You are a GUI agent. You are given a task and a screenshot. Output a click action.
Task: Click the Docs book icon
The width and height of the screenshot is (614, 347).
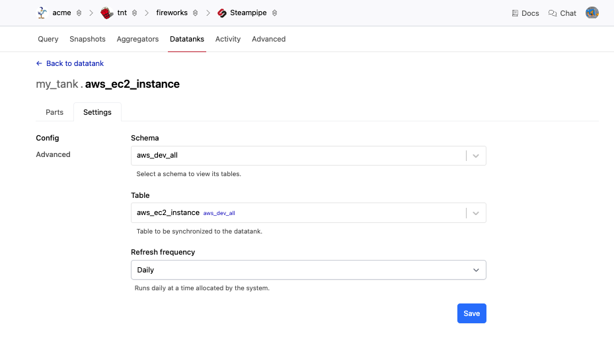tap(516, 13)
